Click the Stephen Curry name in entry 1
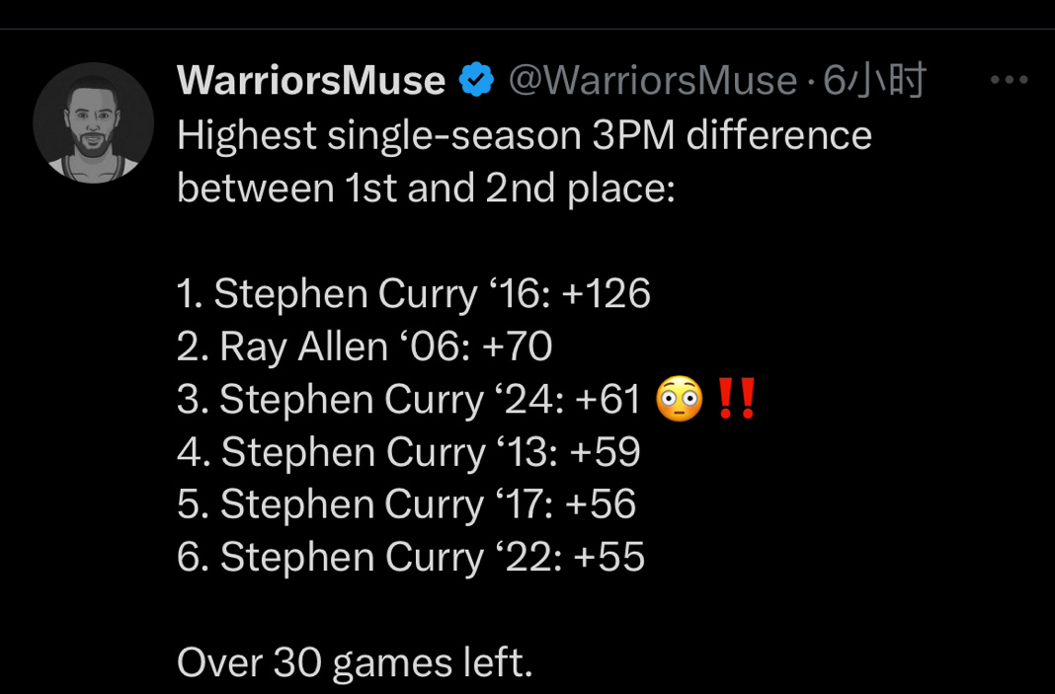This screenshot has height=694, width=1055. pos(346,294)
